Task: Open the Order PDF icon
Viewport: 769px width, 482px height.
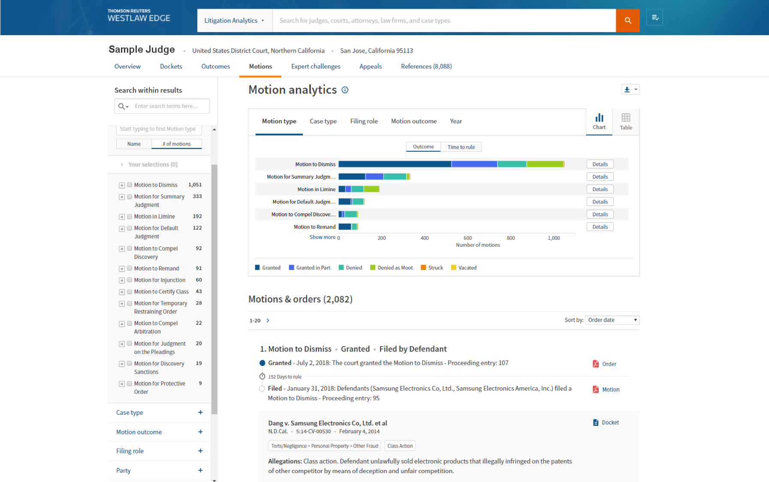Action: pyautogui.click(x=596, y=364)
